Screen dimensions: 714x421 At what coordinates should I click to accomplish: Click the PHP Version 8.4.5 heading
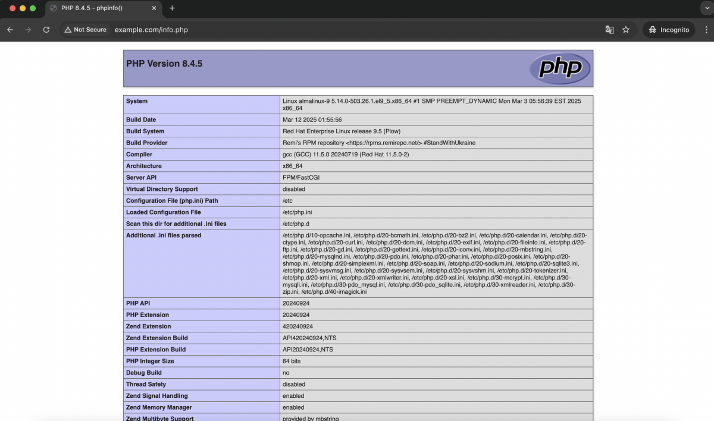(164, 64)
